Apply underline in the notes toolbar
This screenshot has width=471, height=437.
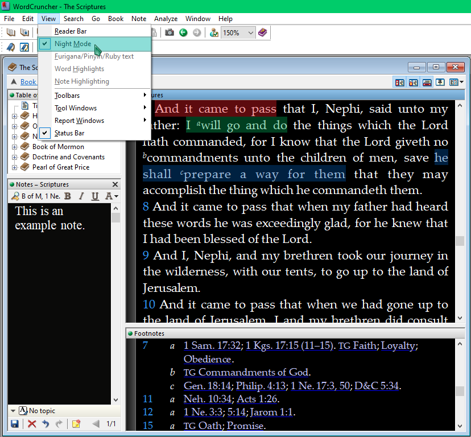[95, 196]
